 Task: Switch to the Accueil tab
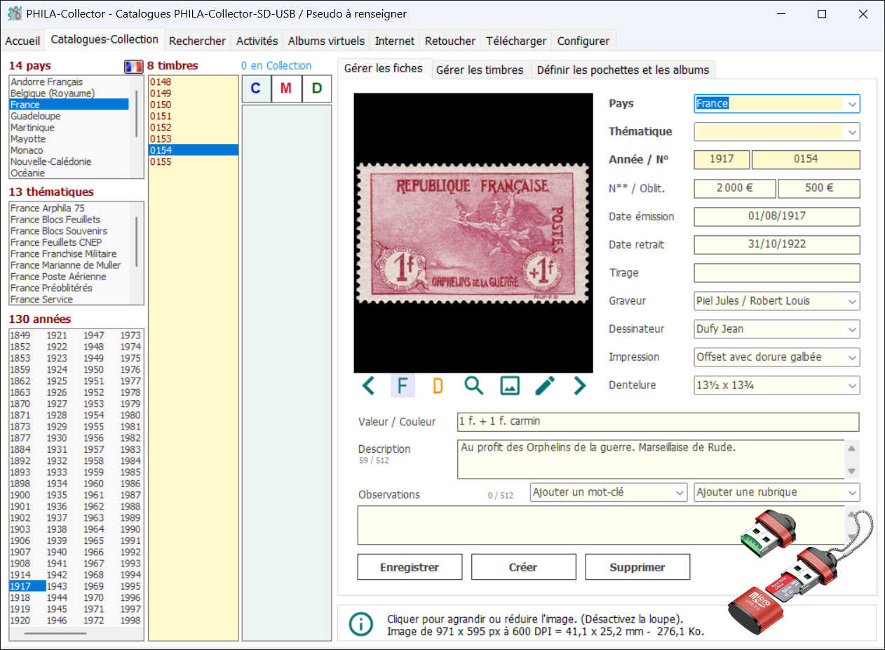(22, 41)
